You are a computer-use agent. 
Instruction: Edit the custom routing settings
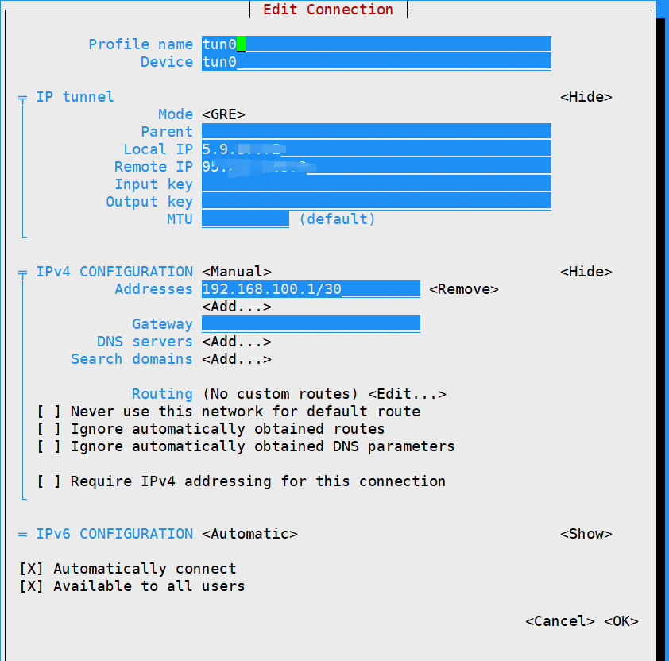406,394
